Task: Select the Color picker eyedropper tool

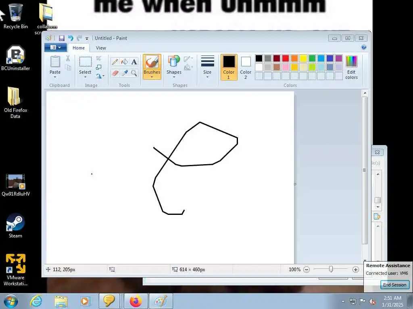Action: (125, 73)
